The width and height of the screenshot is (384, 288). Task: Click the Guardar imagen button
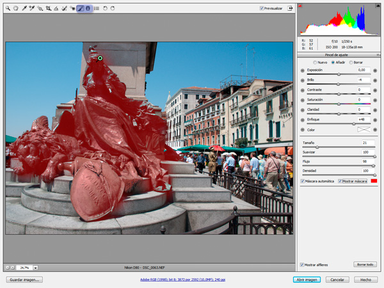(x=24, y=280)
